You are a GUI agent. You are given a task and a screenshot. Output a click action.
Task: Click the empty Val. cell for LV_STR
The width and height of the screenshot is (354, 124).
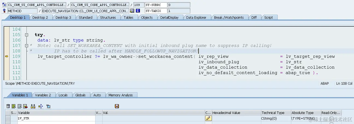154,118
